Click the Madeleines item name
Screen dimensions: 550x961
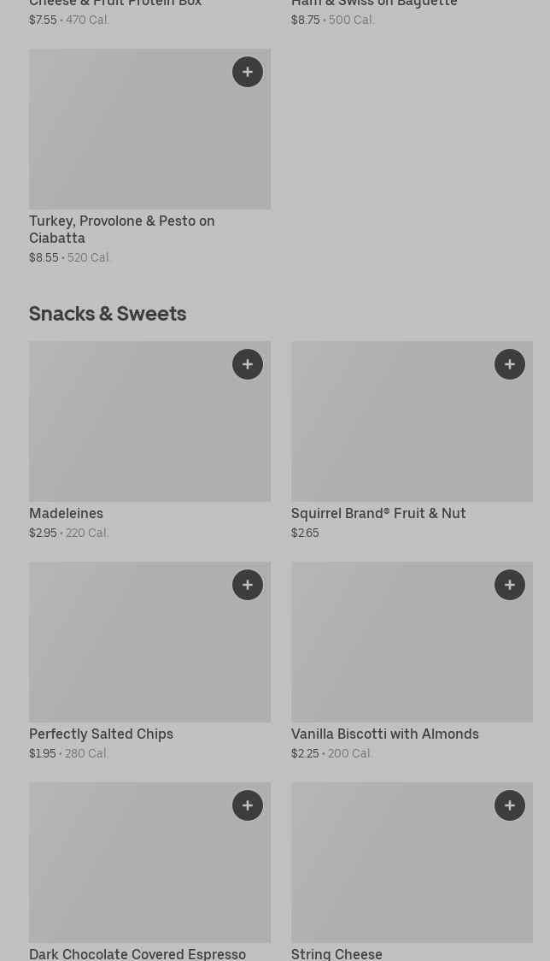click(x=67, y=513)
